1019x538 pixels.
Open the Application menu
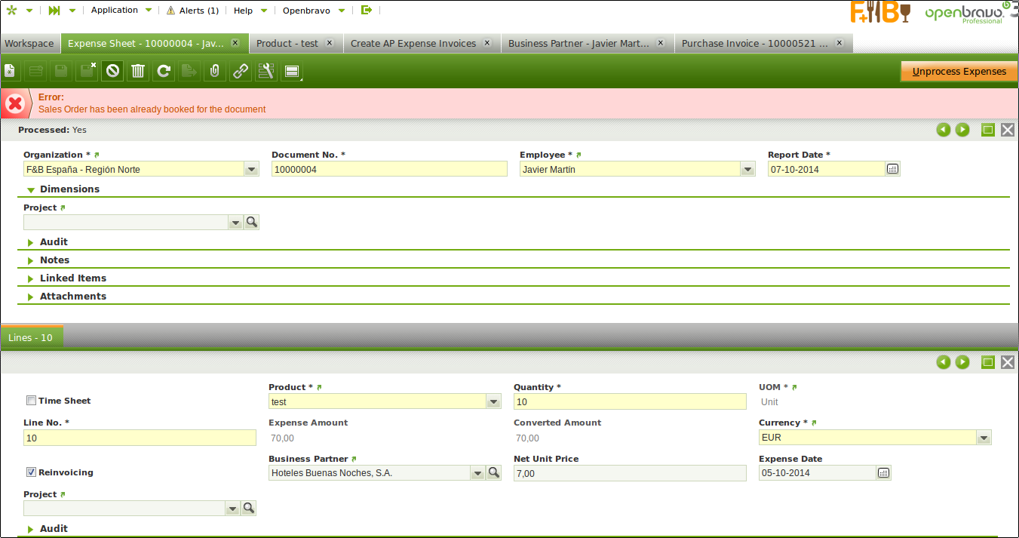click(121, 11)
